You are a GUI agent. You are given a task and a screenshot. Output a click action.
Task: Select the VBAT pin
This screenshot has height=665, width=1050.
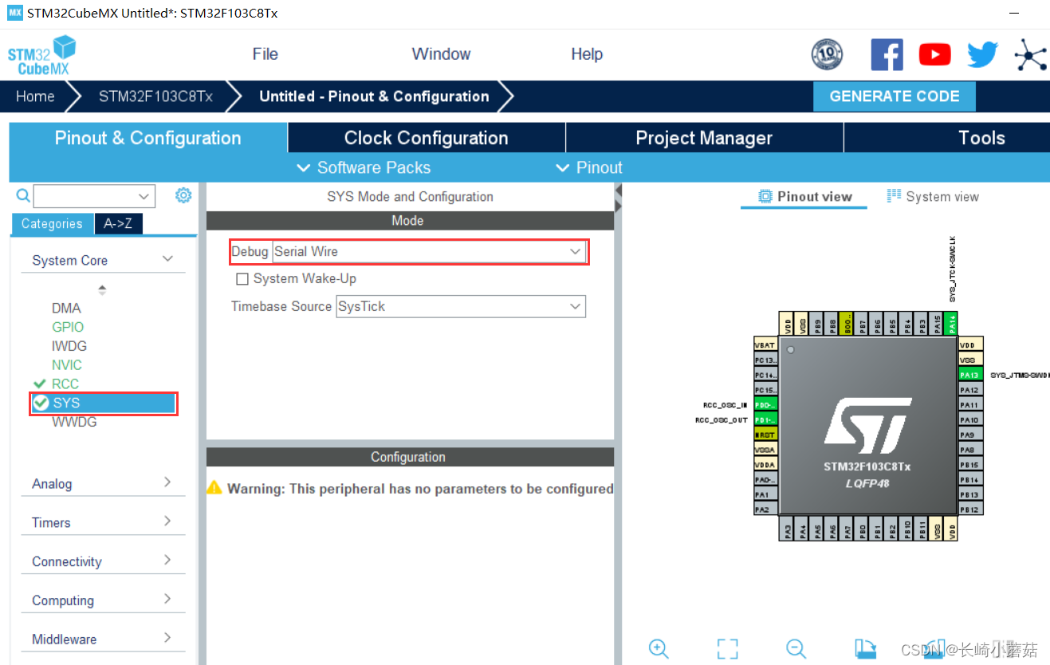click(x=765, y=344)
